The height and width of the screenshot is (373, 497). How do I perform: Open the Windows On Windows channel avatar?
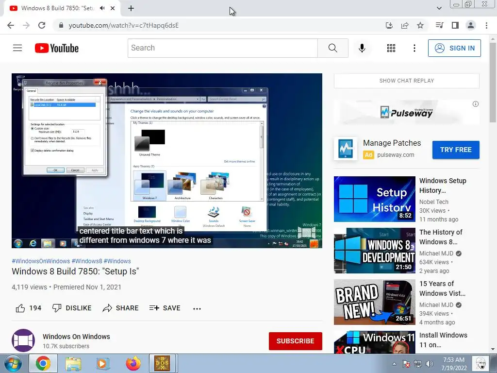coord(23,340)
